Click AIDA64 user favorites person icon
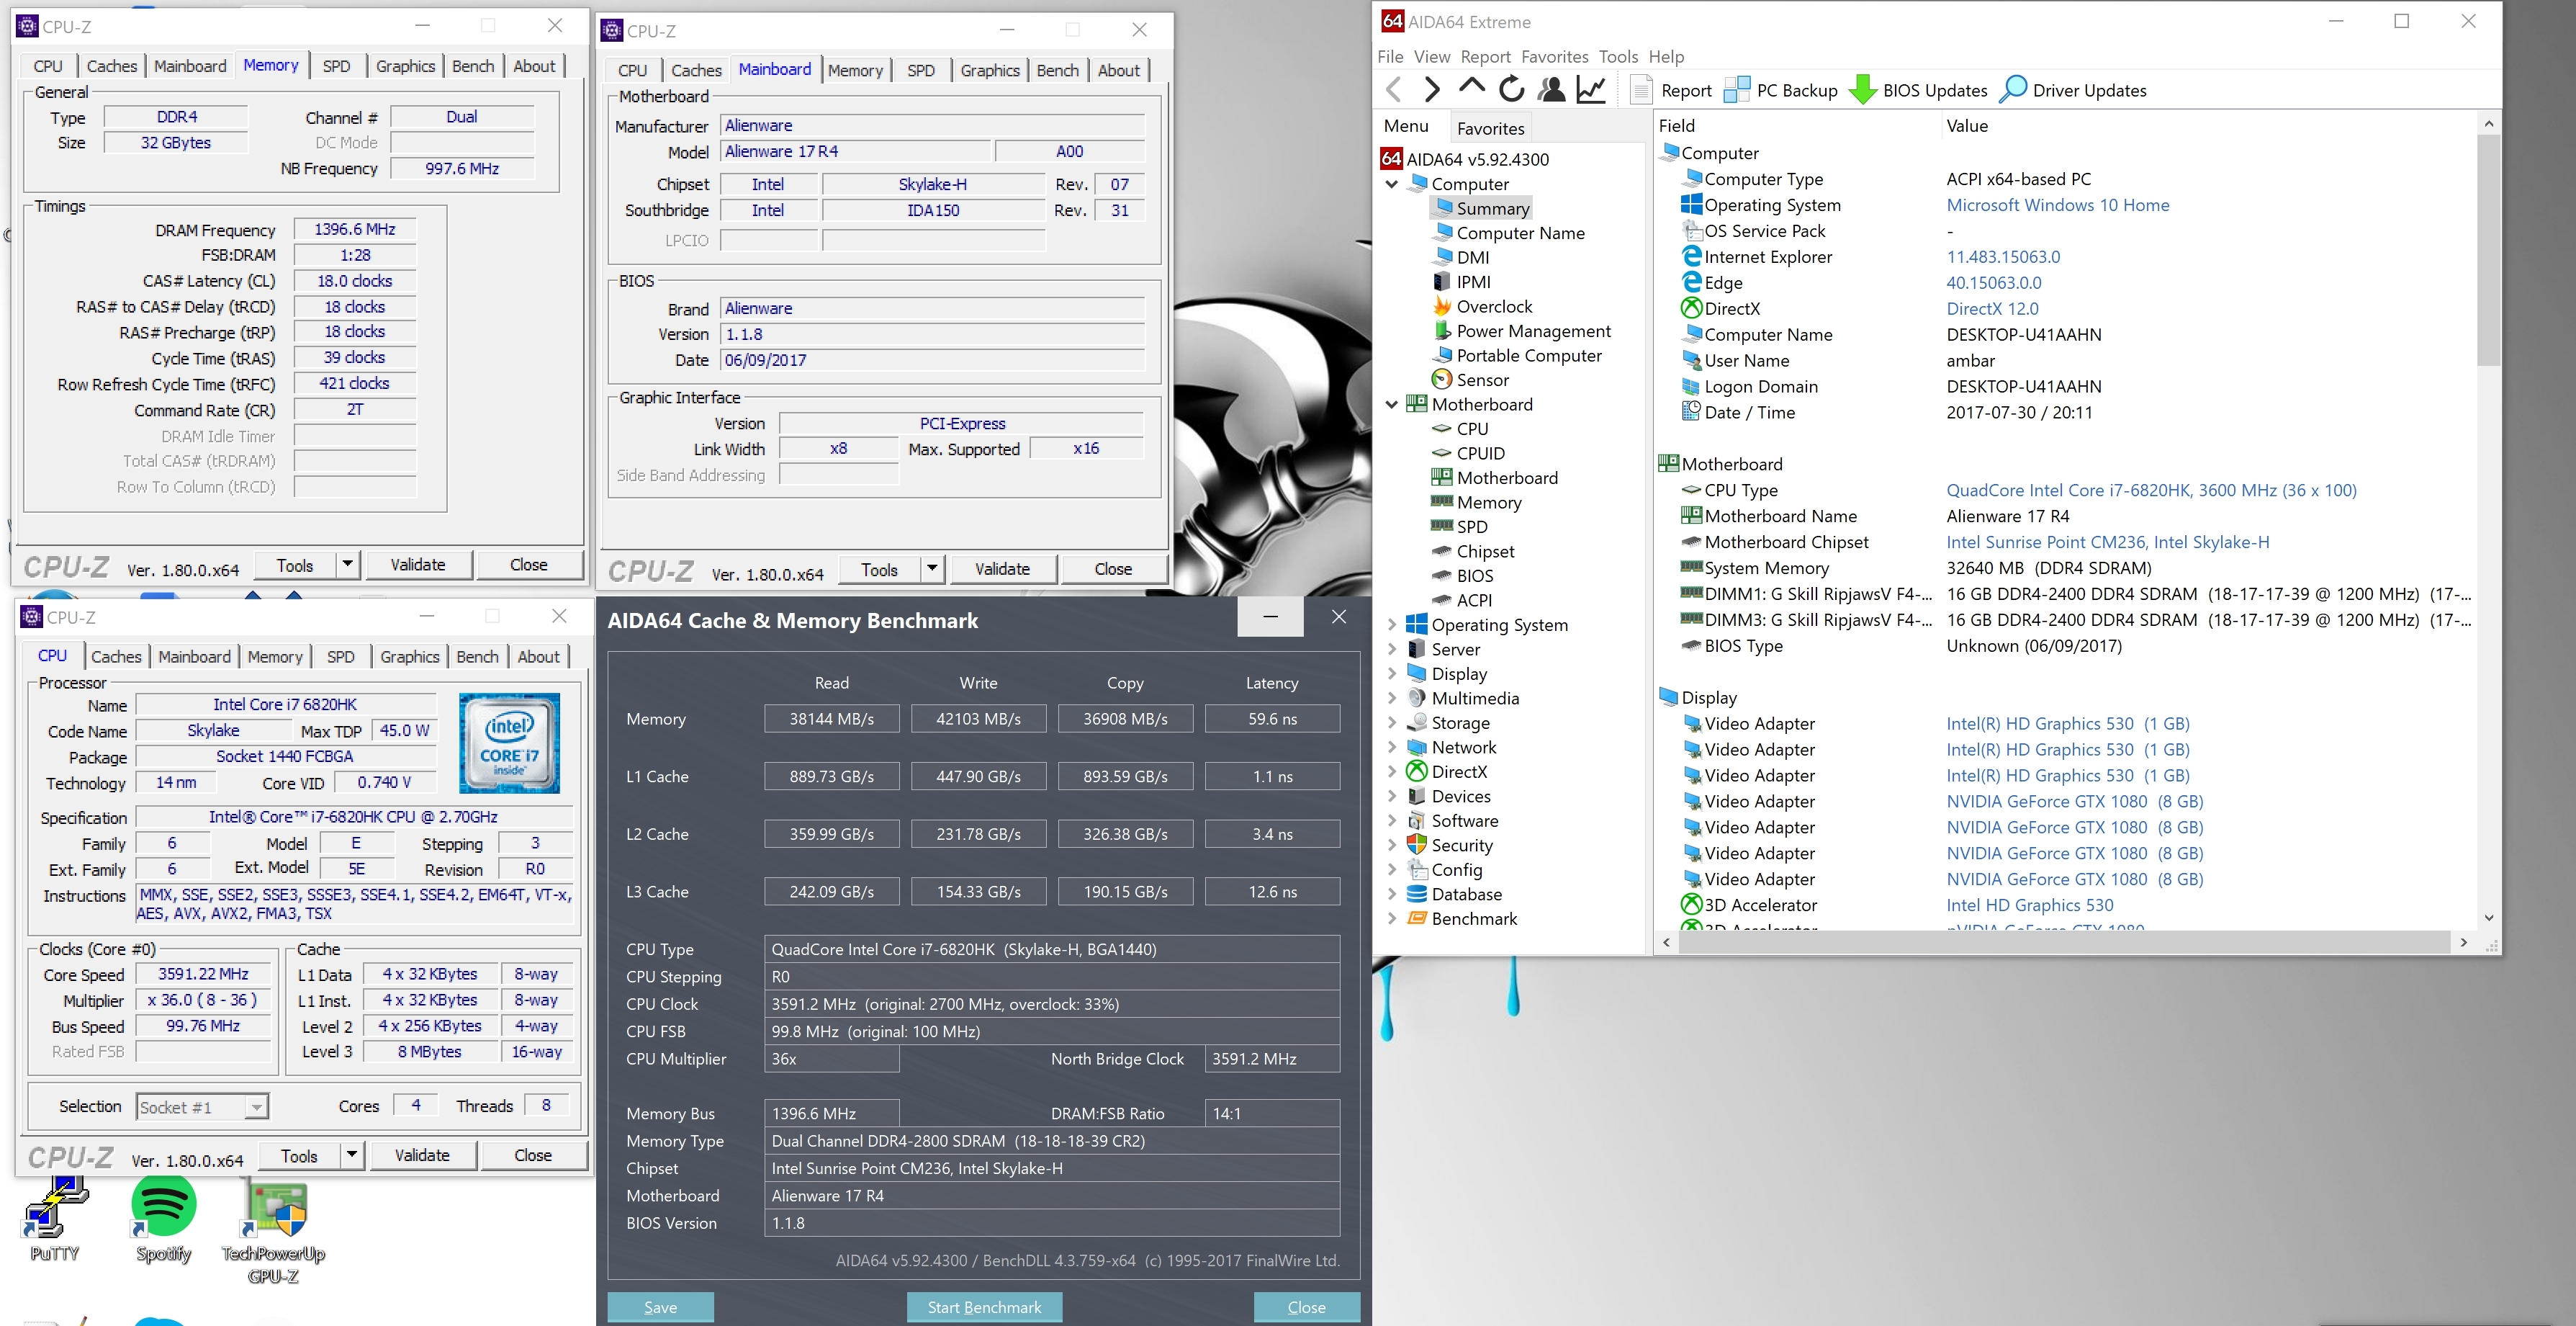The width and height of the screenshot is (2576, 1326). pos(1551,90)
